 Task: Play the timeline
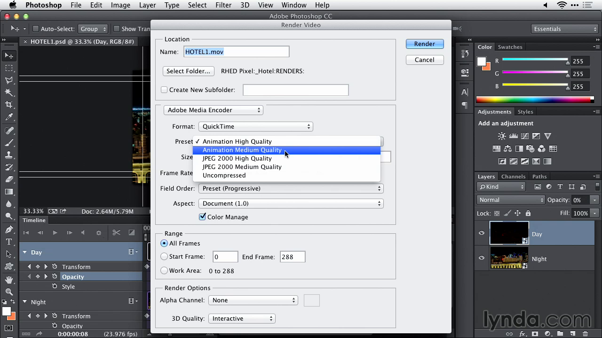(55, 232)
